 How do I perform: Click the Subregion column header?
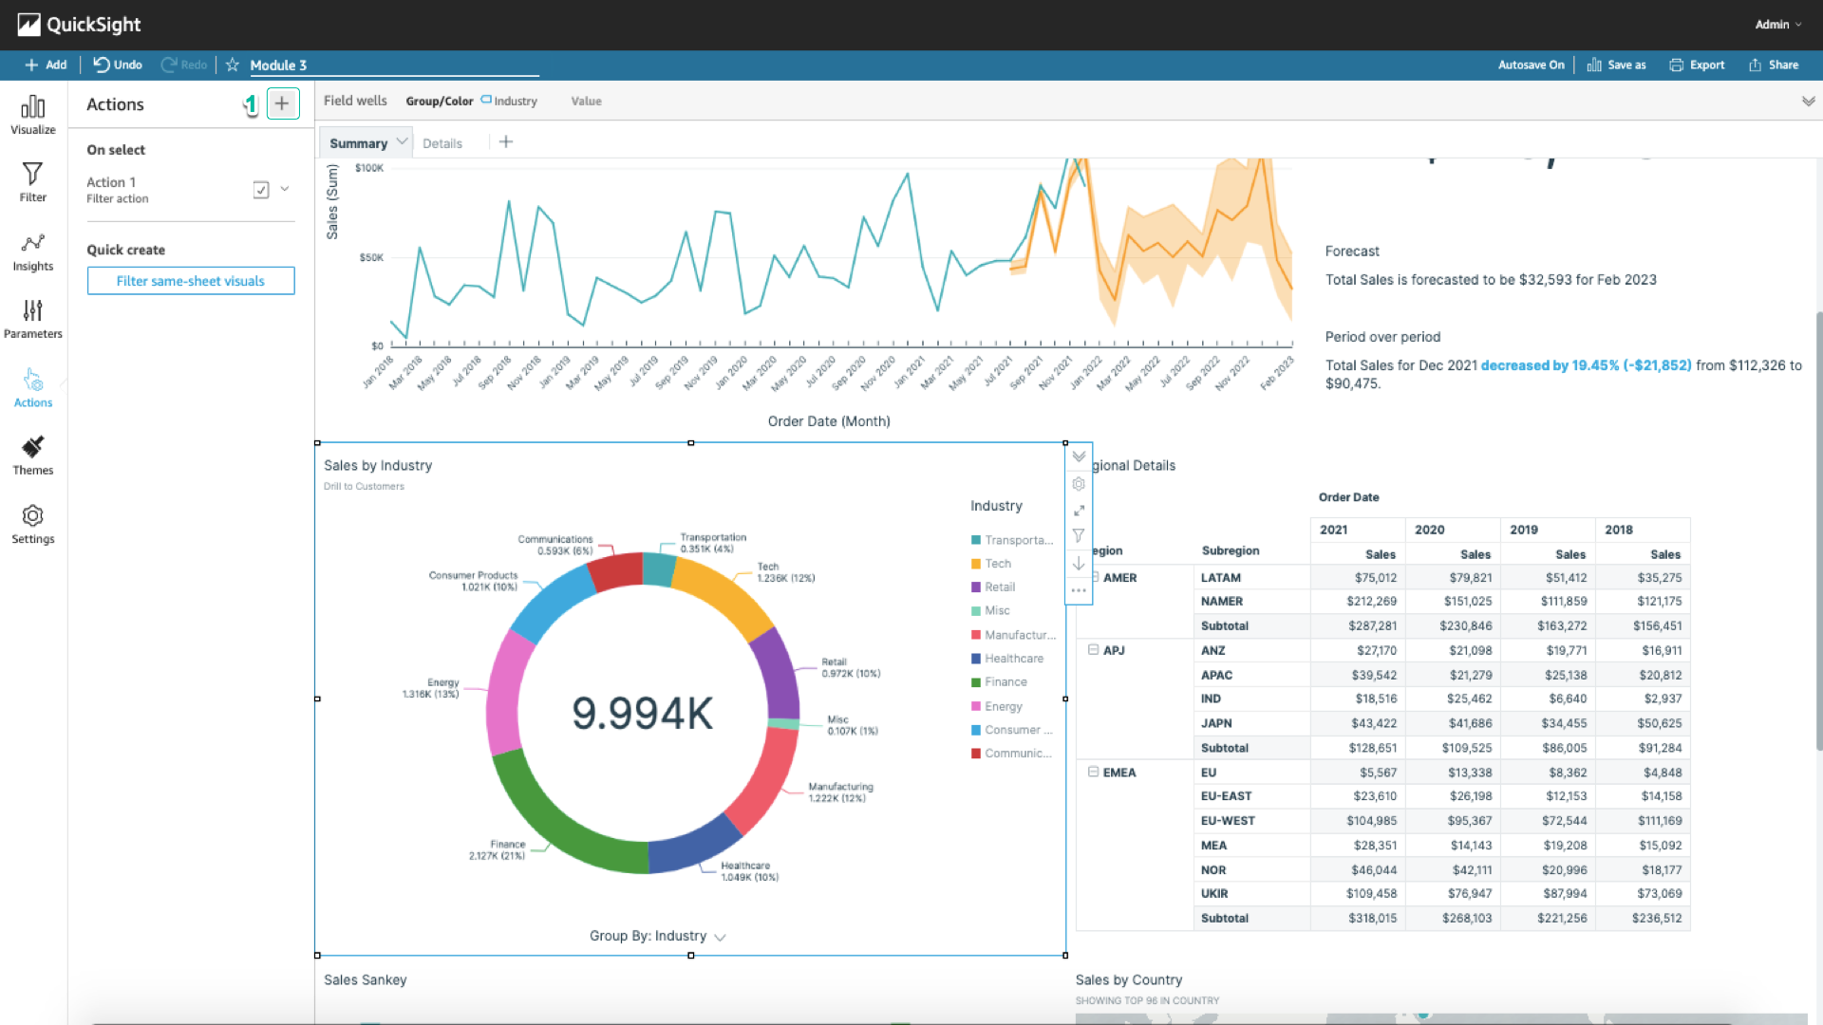coord(1231,550)
